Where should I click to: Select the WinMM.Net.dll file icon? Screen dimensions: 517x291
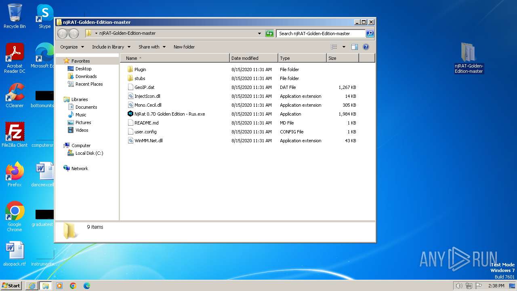coord(130,141)
